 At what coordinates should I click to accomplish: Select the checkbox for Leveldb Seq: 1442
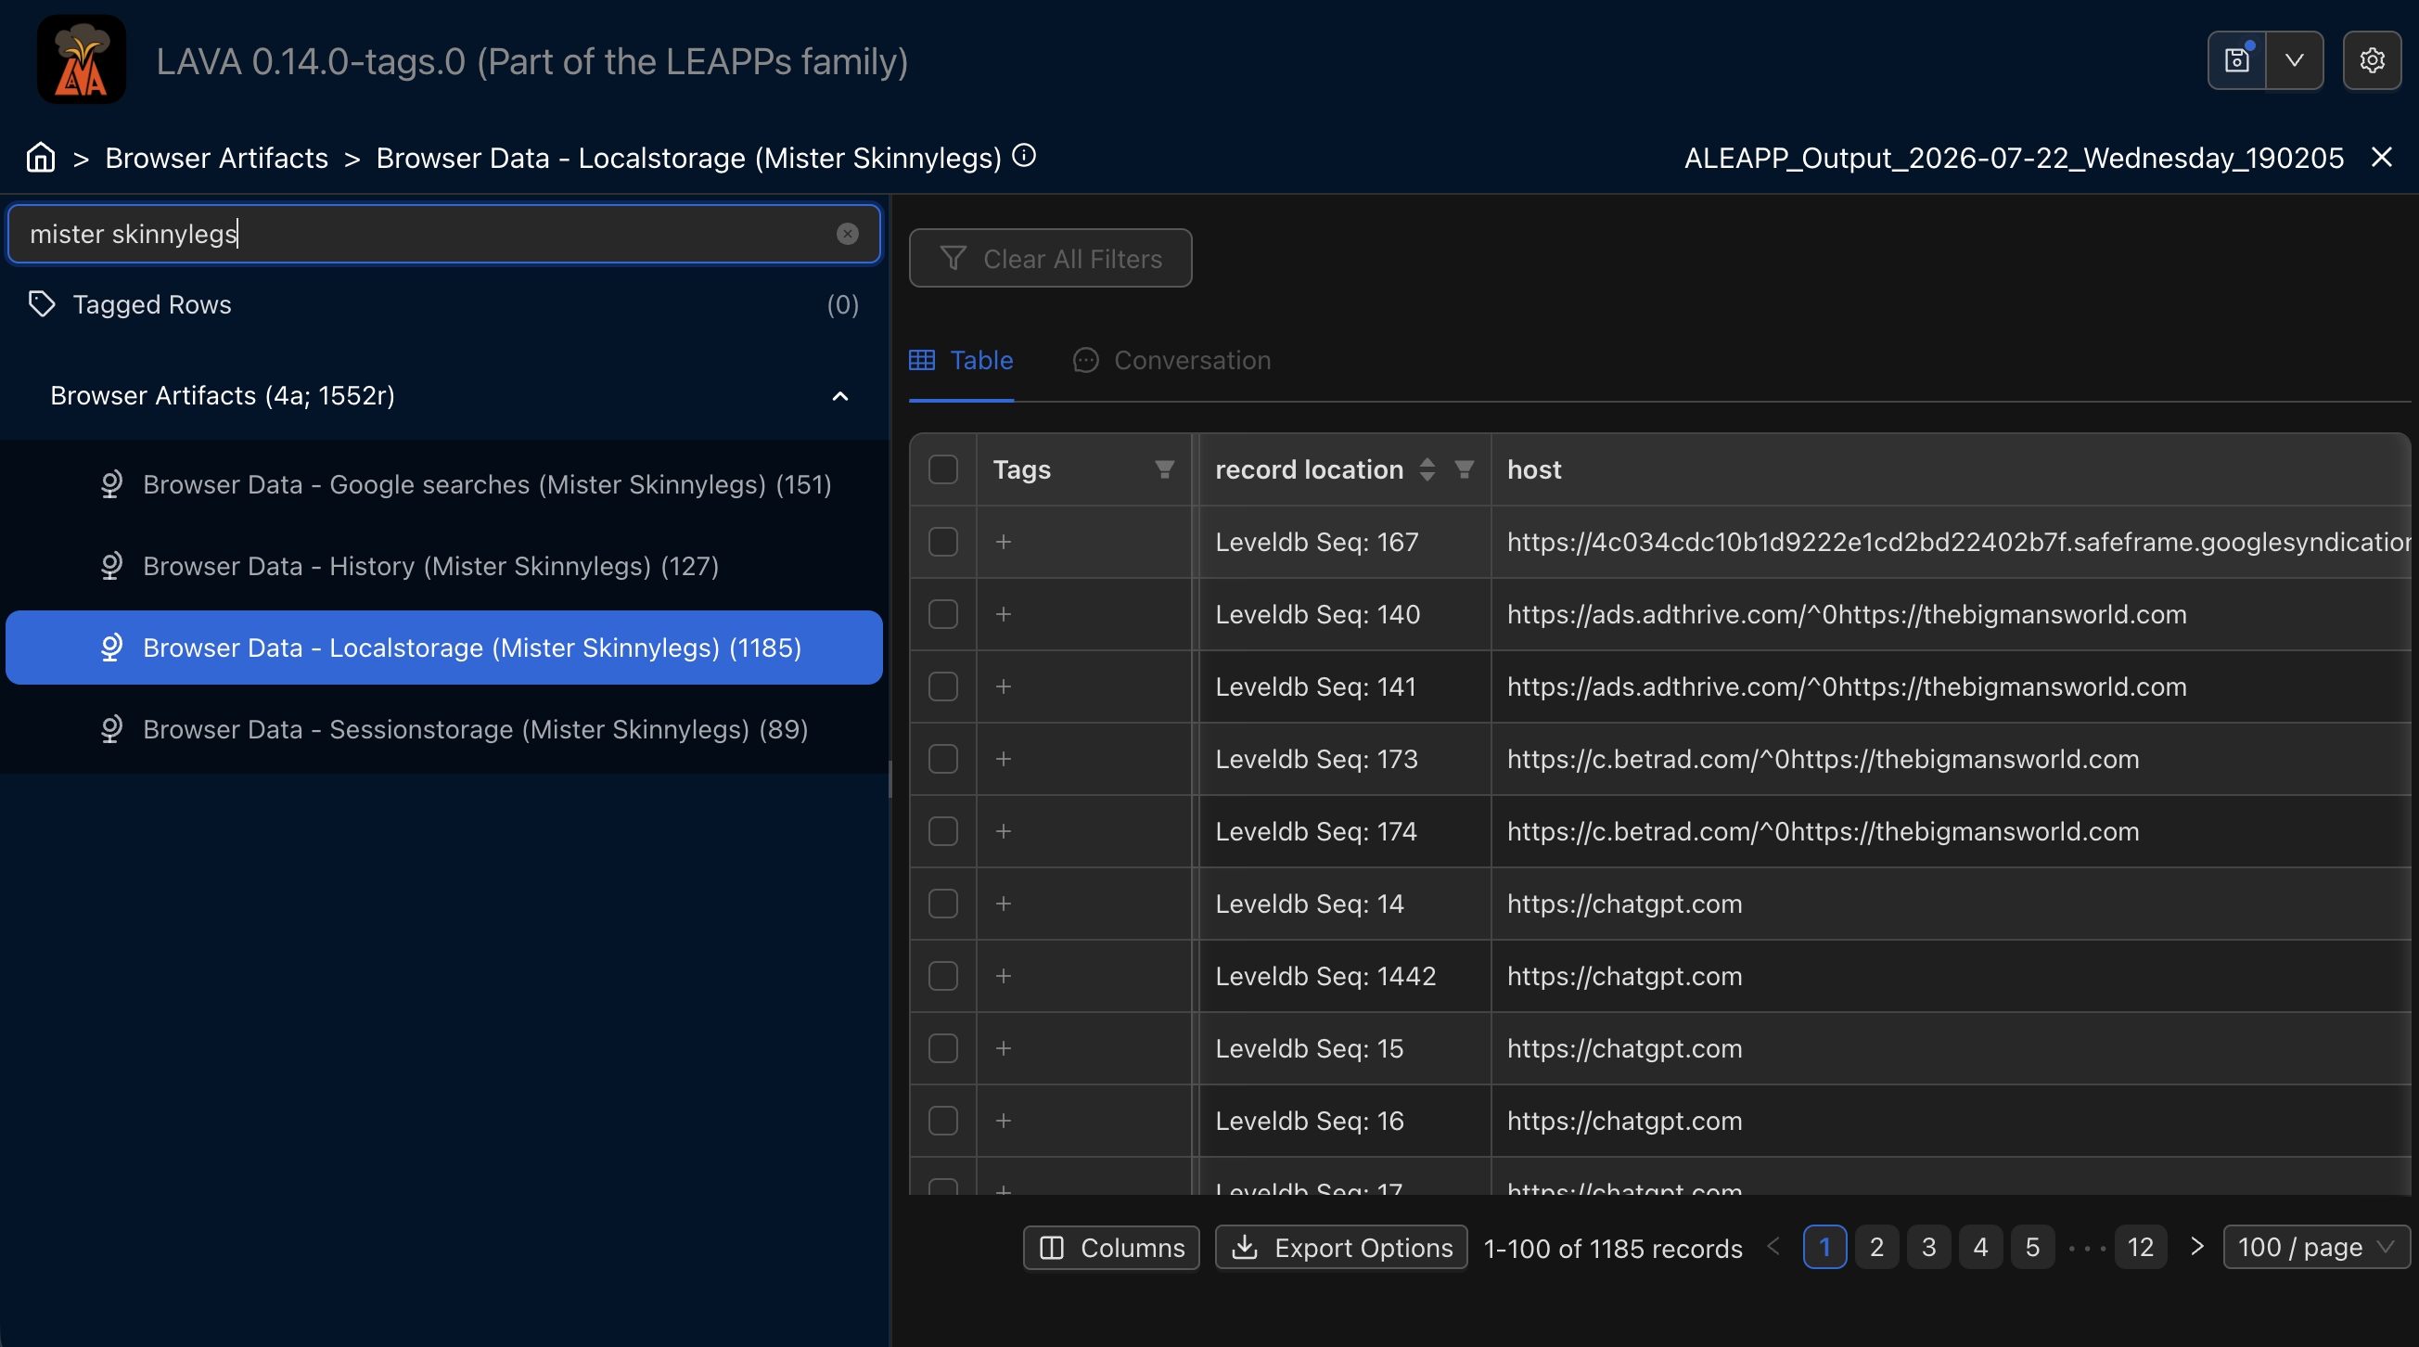pos(942,976)
